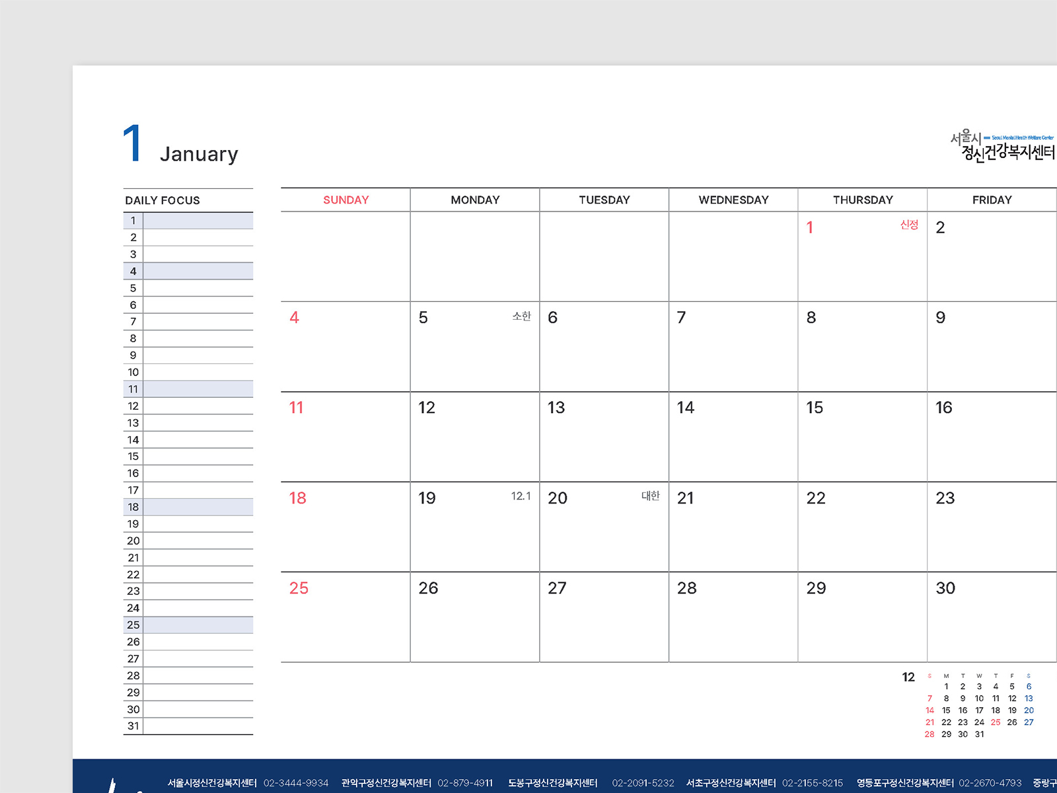The image size is (1057, 793).
Task: Click the Seoul Mental Health Welfare Center logo
Action: 1003,146
